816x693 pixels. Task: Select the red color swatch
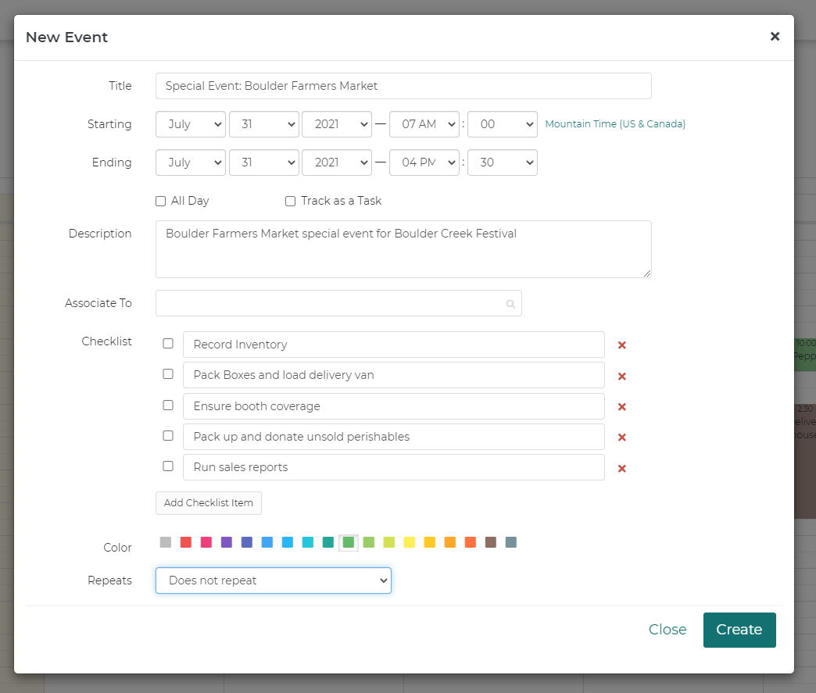point(186,542)
